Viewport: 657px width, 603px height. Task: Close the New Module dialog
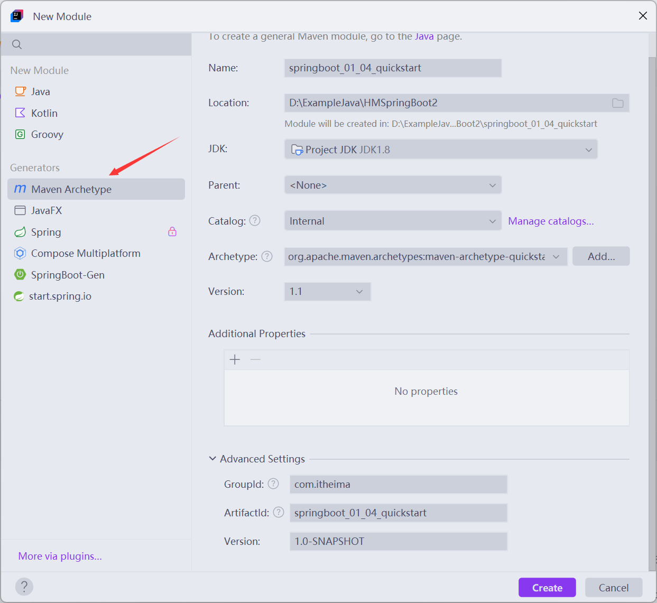tap(643, 16)
